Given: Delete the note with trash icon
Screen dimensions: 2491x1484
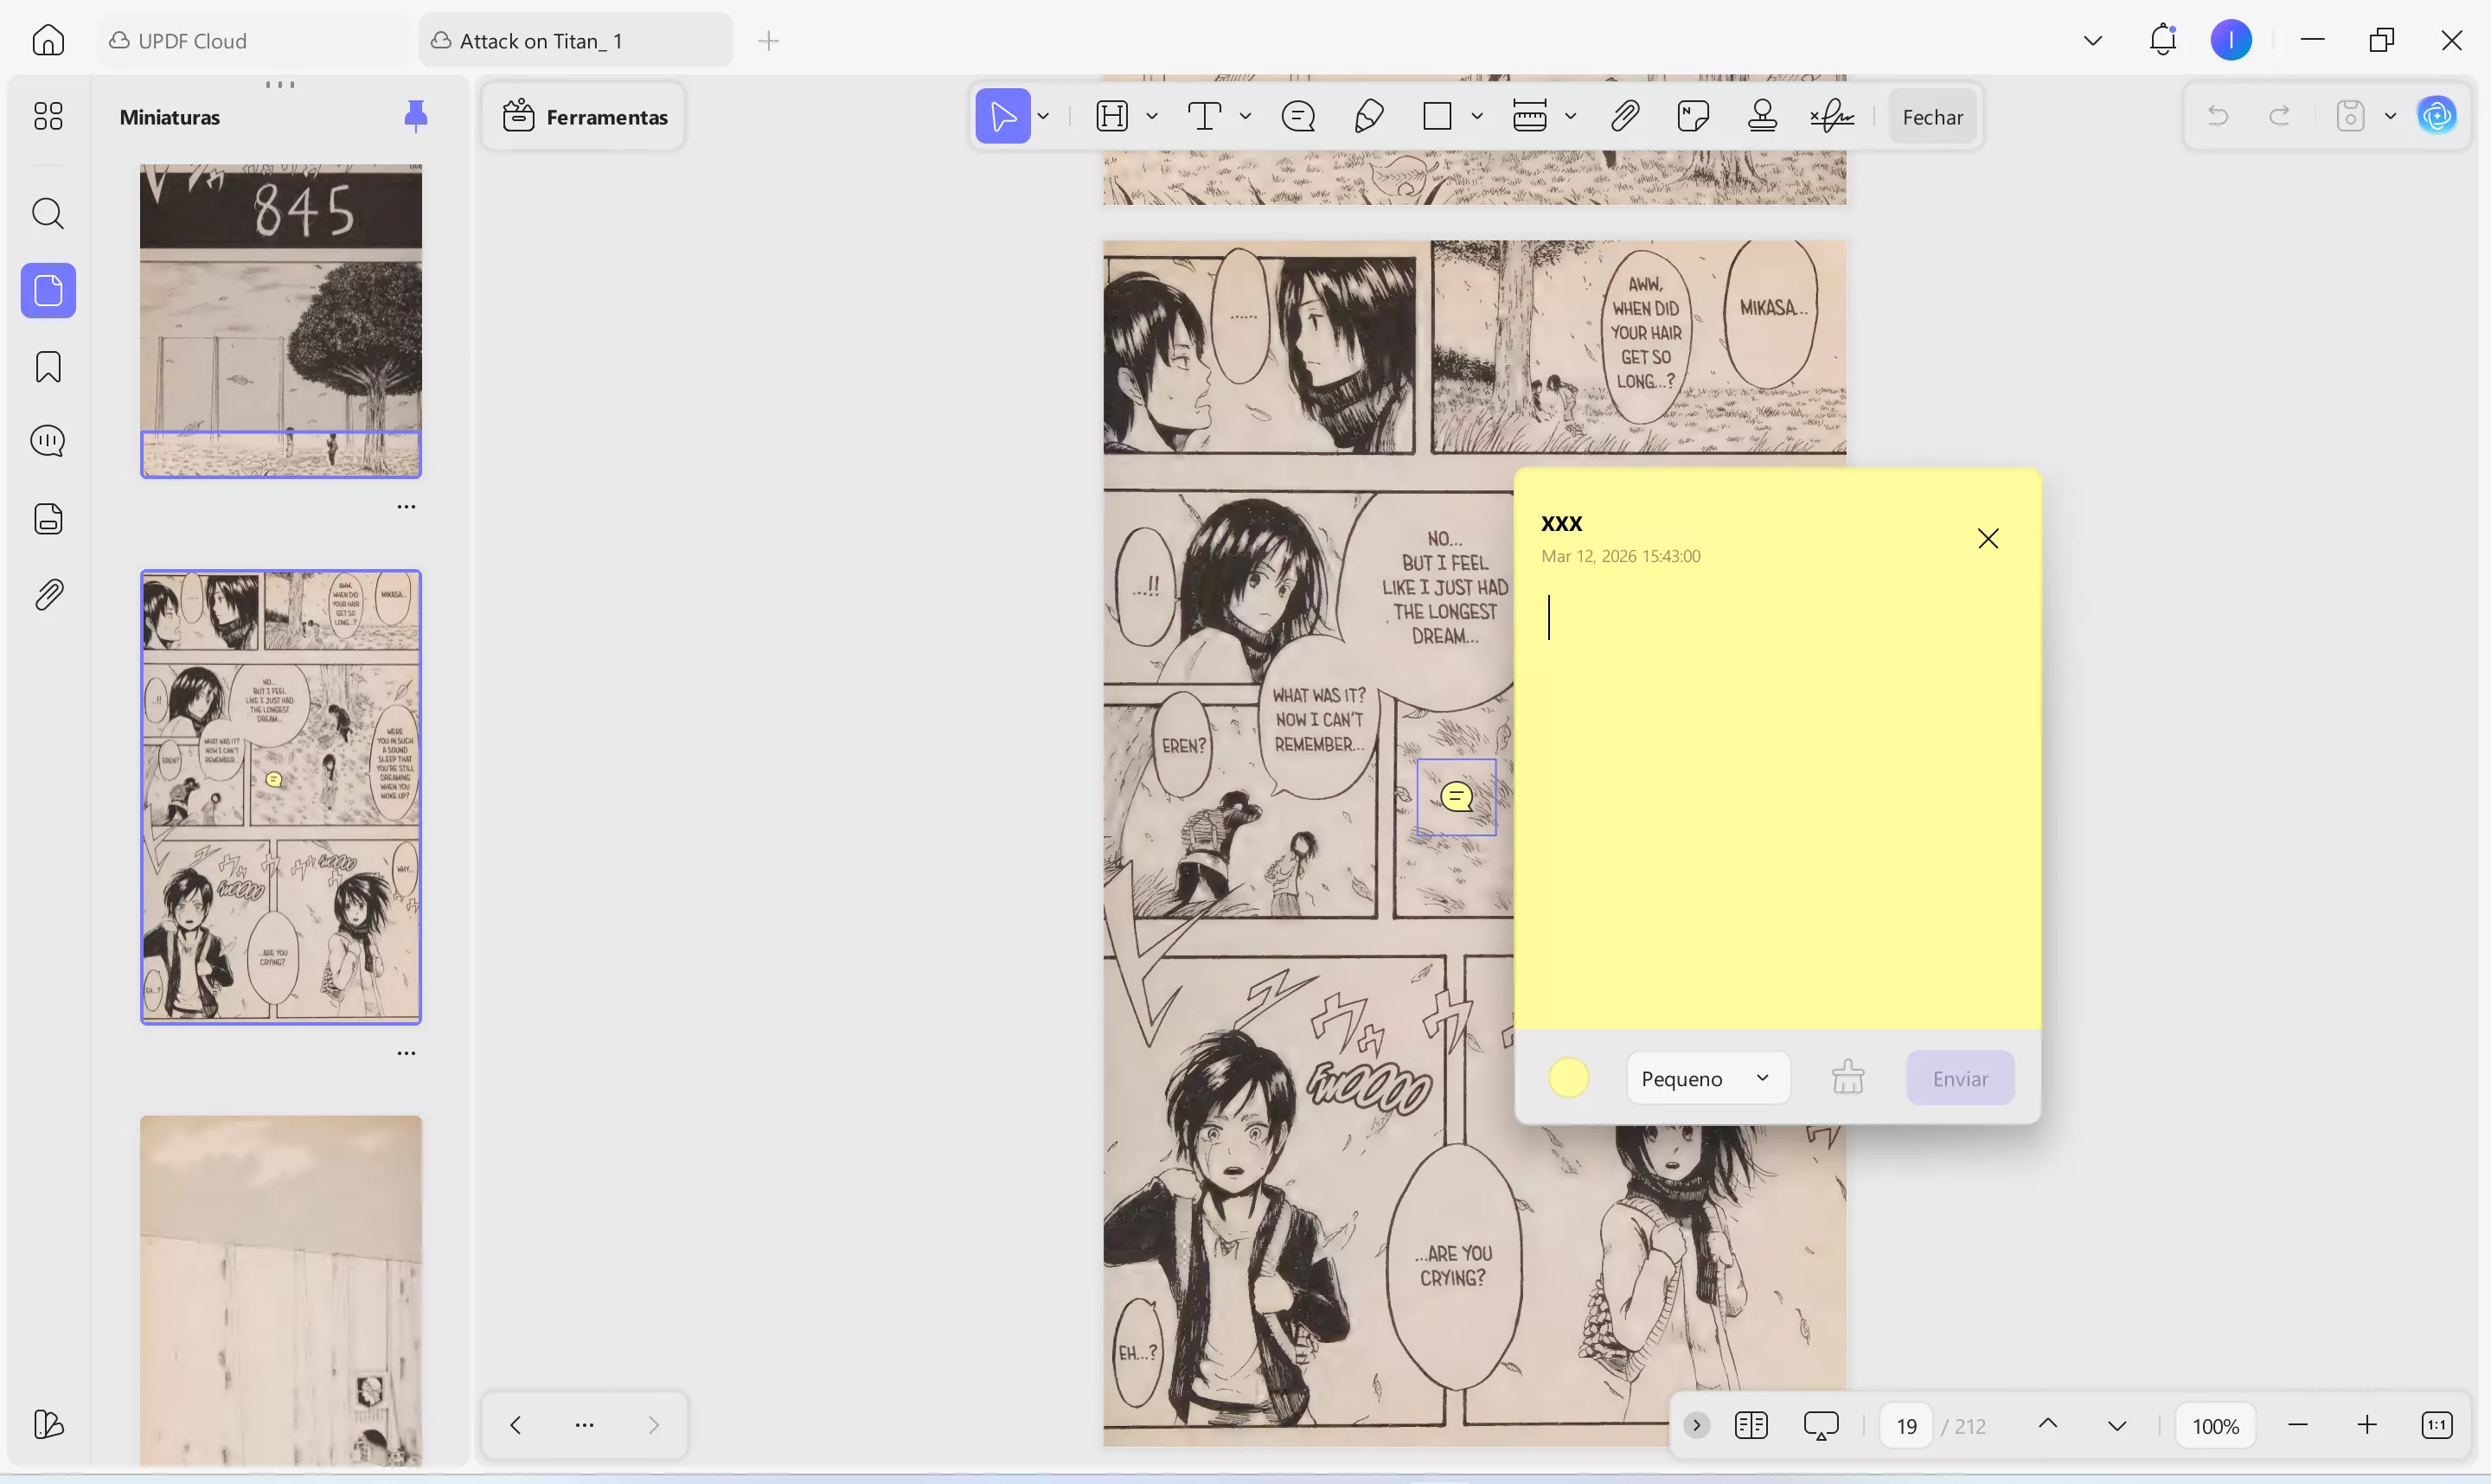Looking at the screenshot, I should tap(1848, 1078).
